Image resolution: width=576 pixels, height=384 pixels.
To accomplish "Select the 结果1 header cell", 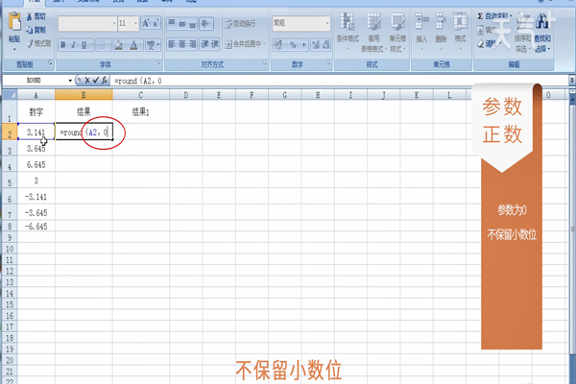I will pos(141,111).
